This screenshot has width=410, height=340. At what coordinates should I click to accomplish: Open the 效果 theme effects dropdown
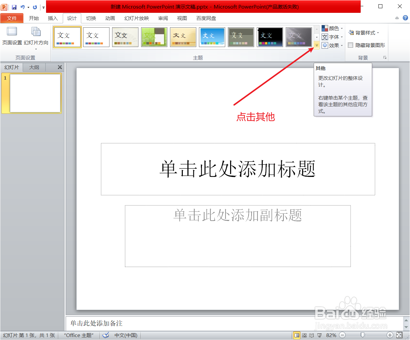pos(332,45)
